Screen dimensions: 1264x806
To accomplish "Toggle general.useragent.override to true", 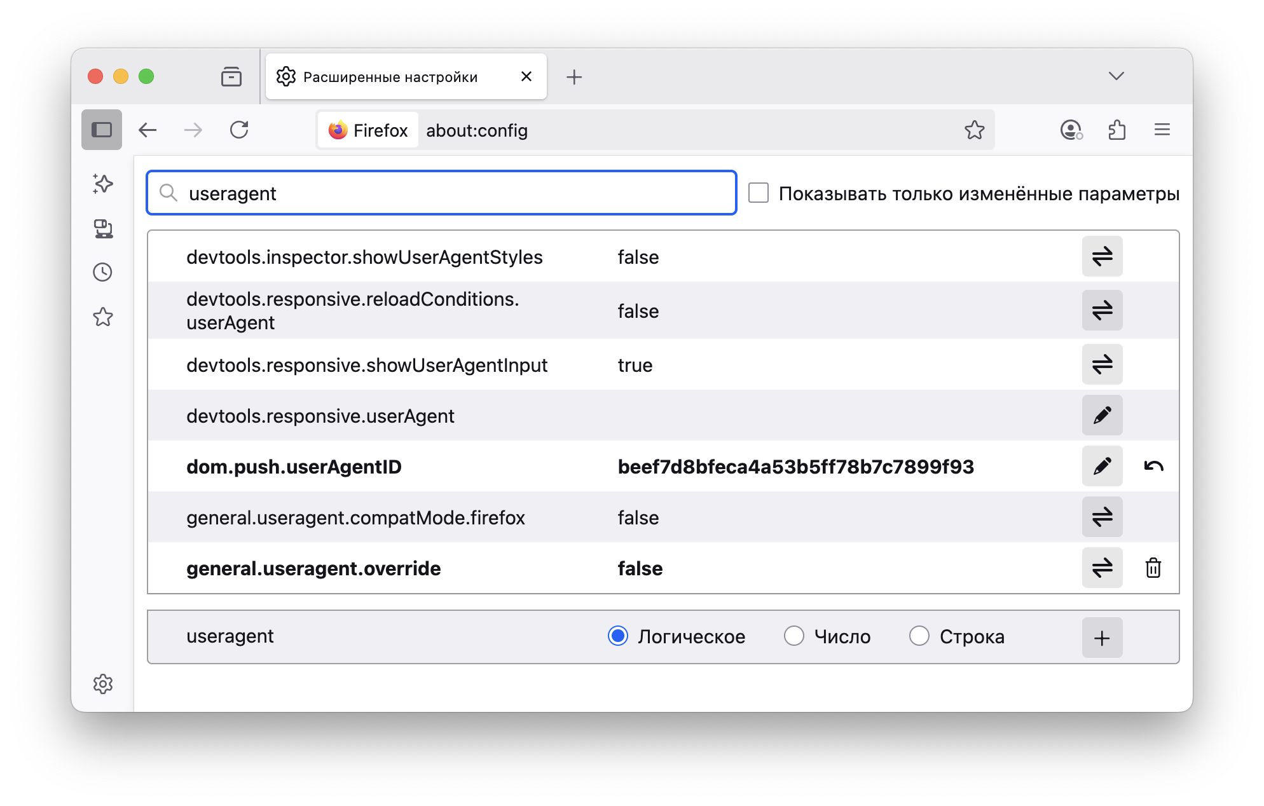I will [1102, 568].
